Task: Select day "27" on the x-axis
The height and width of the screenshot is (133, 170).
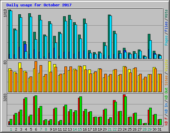Action: [139, 129]
